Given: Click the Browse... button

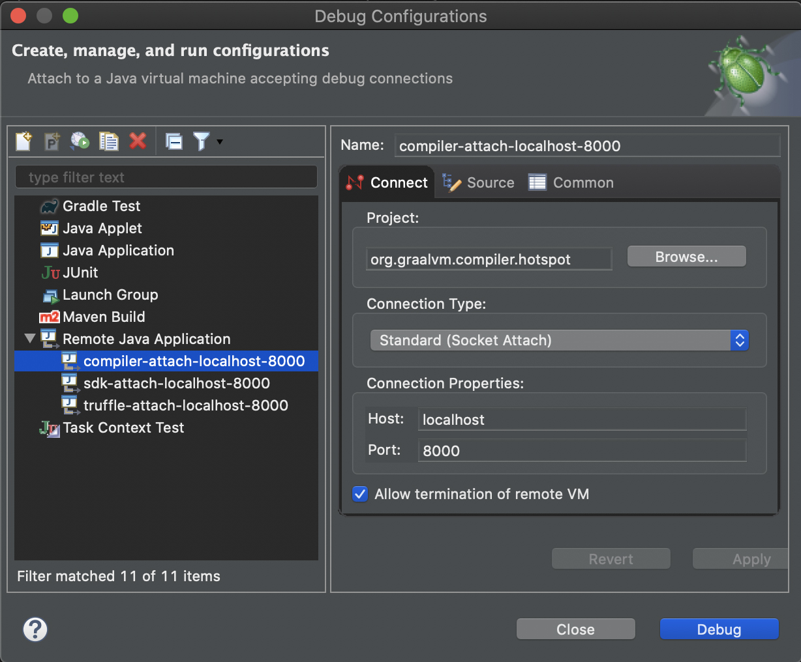Looking at the screenshot, I should point(686,257).
